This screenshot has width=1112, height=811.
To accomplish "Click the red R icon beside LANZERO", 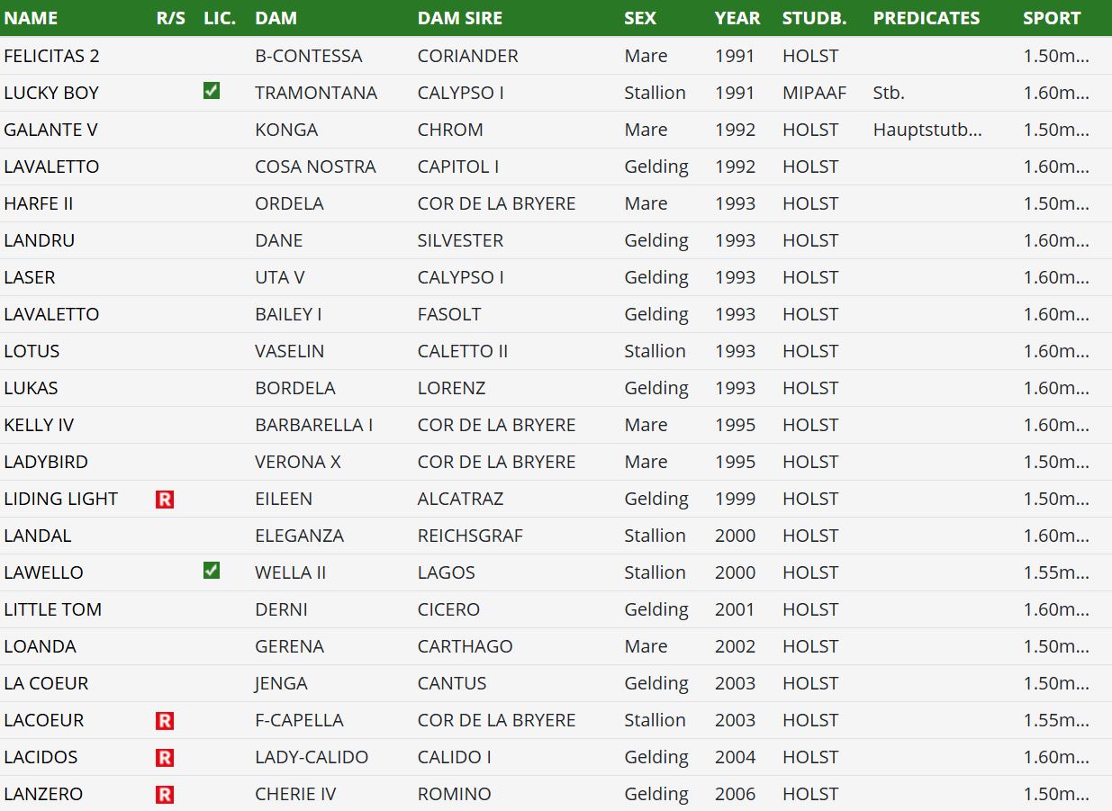I will click(165, 794).
